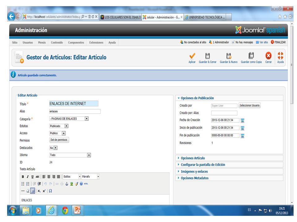Click the insert table icon in the editor
Viewport: 297px width, 222px height.
point(32,191)
